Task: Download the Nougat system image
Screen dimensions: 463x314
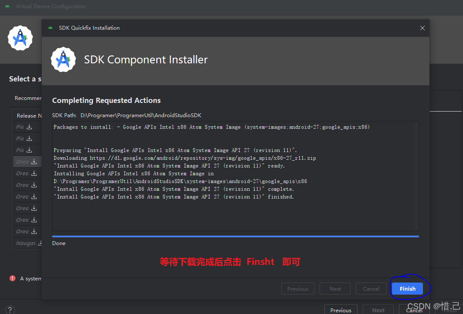Action: tap(40, 243)
